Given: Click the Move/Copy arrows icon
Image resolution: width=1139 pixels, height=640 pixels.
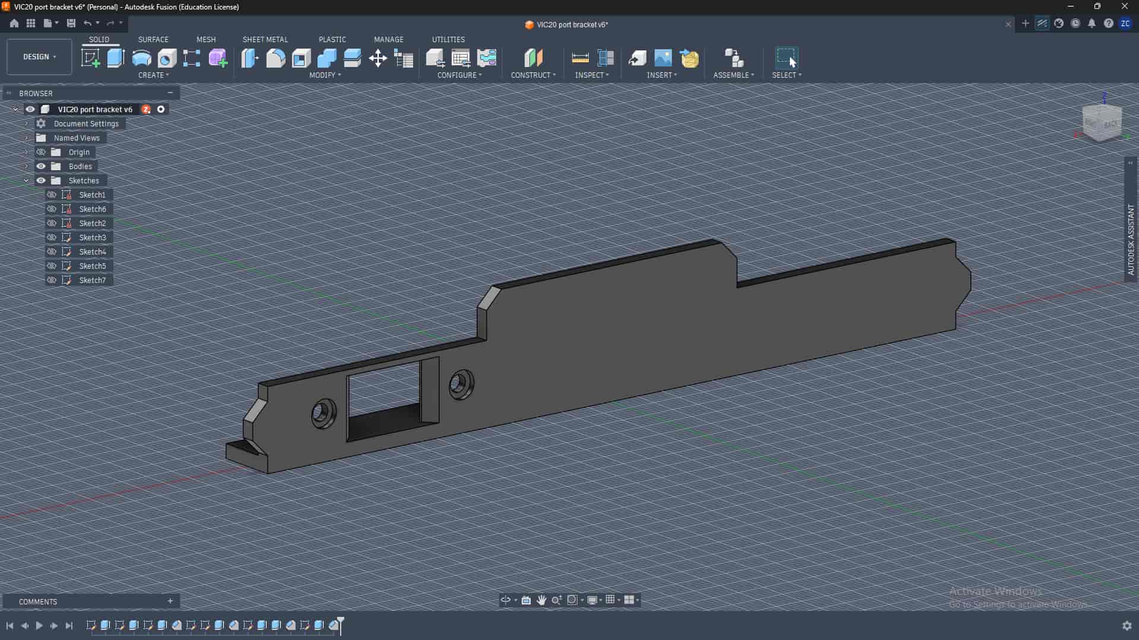Looking at the screenshot, I should point(377,58).
